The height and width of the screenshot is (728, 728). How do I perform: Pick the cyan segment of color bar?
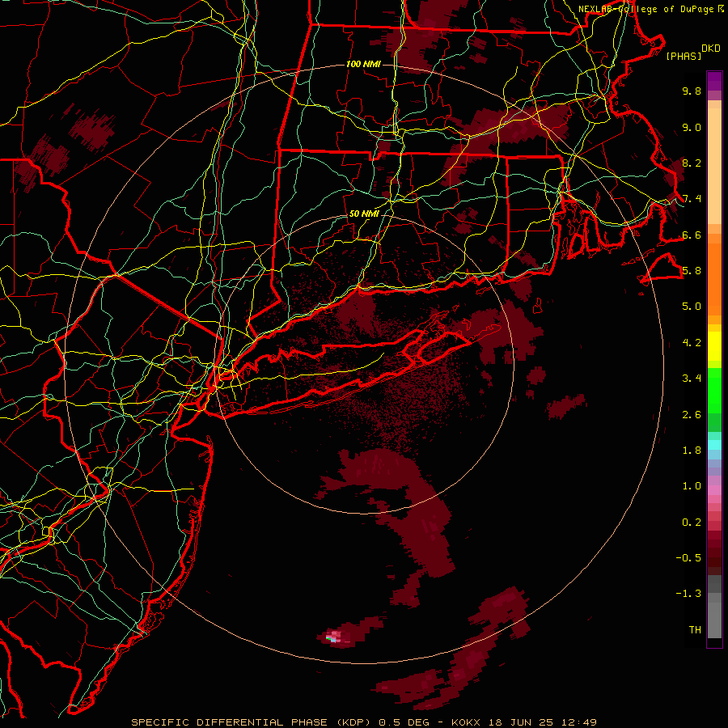[x=714, y=444]
